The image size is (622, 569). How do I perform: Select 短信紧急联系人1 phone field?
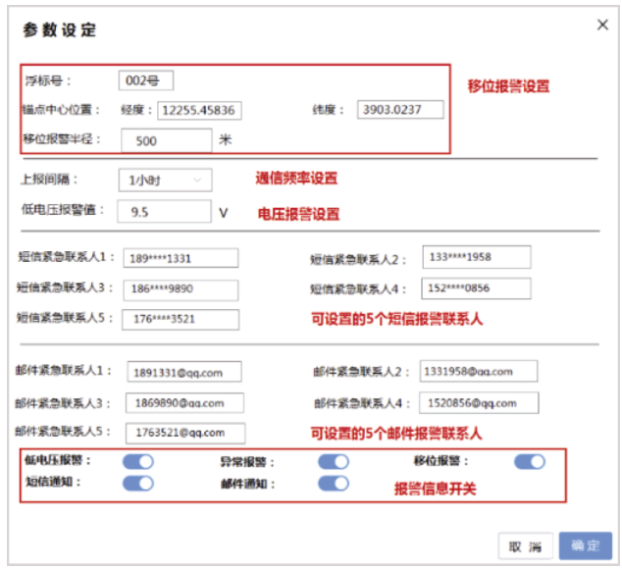(x=181, y=259)
